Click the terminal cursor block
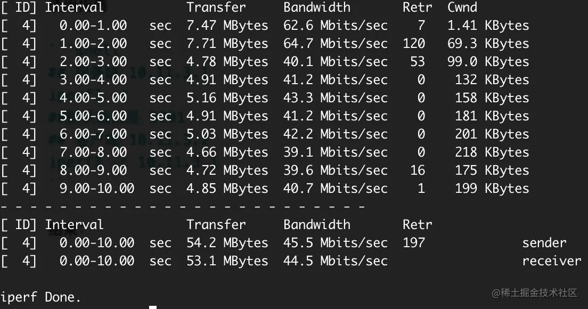The width and height of the screenshot is (588, 309). (153, 307)
